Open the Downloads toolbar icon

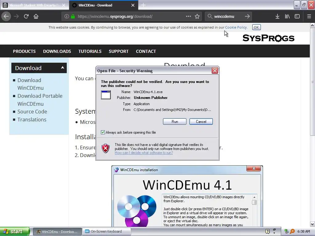tap(277, 16)
